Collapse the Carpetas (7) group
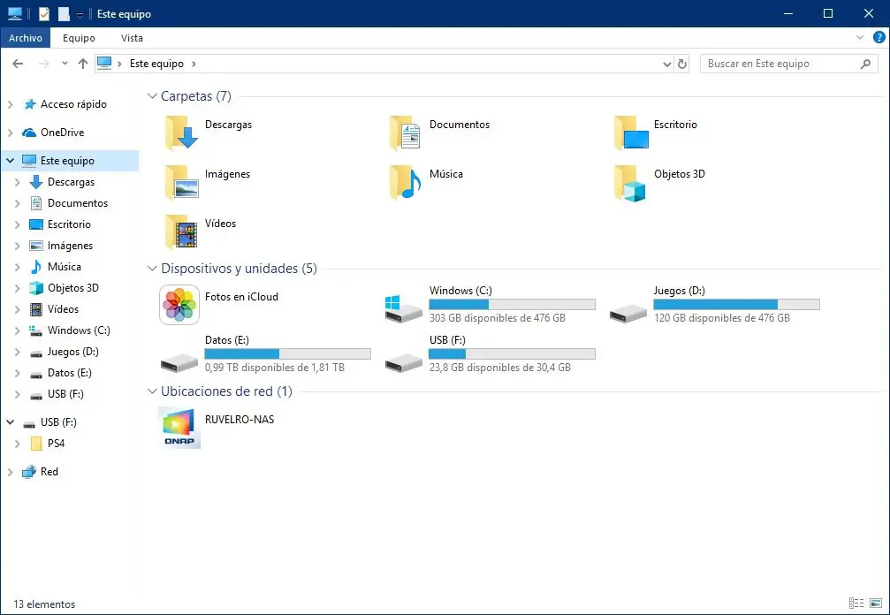 pos(151,96)
